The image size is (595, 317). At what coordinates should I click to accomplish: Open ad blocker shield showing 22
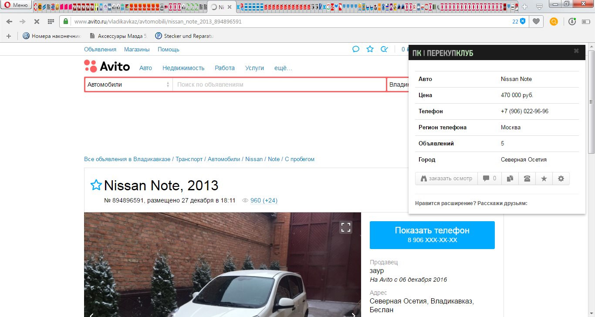tap(519, 21)
